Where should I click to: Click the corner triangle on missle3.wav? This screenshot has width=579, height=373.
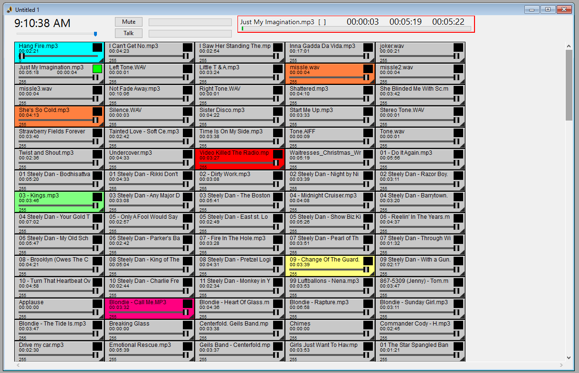click(101, 103)
